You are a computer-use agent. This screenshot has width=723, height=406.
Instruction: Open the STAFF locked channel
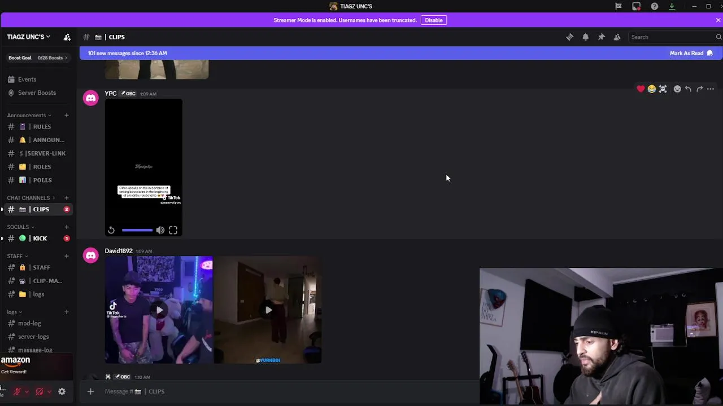38,267
